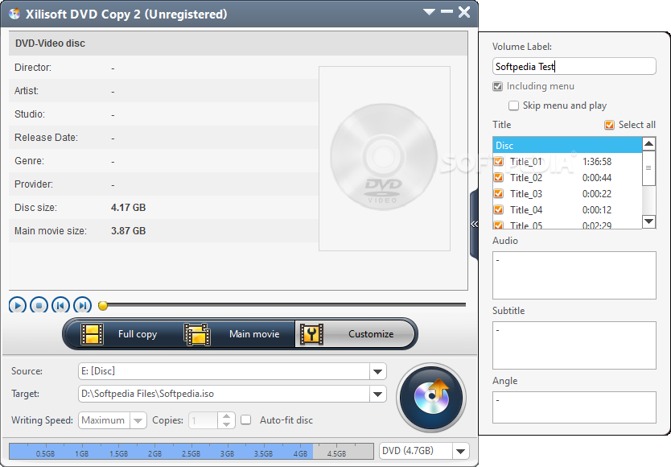Open the title bar menu triangle
The image size is (671, 467).
click(x=429, y=12)
